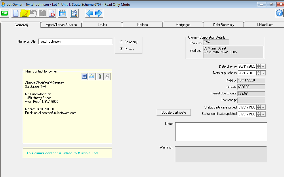The image size is (284, 177).
Task: Click the Status certificate issued spinner arrows
Action: pos(259,107)
